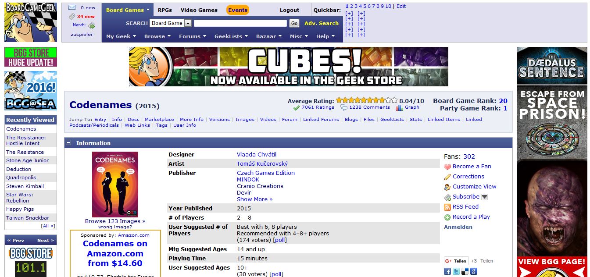
Task: Expand the Help menu
Action: coord(325,36)
